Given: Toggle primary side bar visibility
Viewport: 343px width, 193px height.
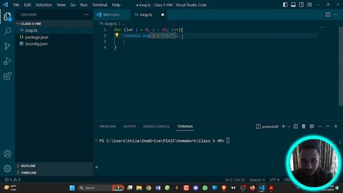Looking at the screenshot, I should pos(285,5).
